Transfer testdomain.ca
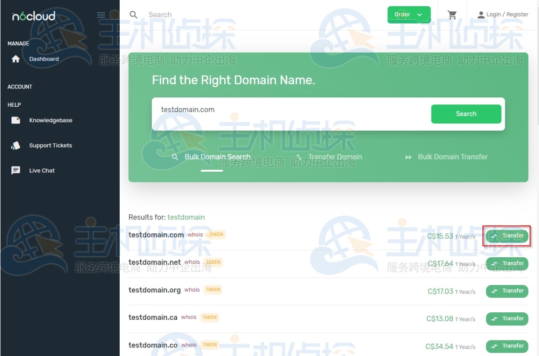539x356 pixels. pos(507,319)
